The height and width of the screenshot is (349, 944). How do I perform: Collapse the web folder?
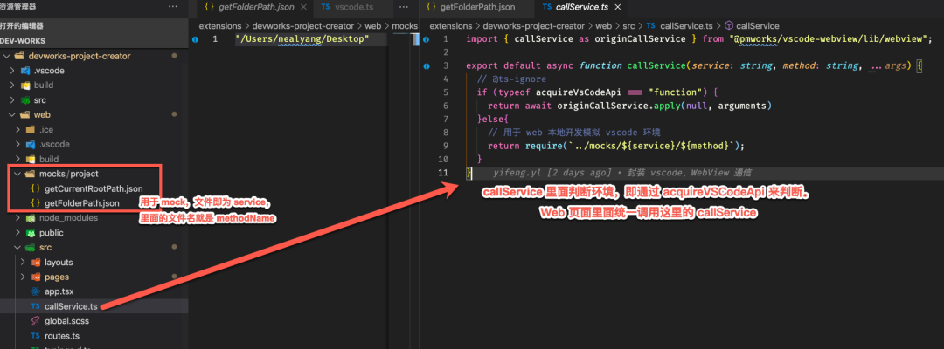(x=14, y=114)
